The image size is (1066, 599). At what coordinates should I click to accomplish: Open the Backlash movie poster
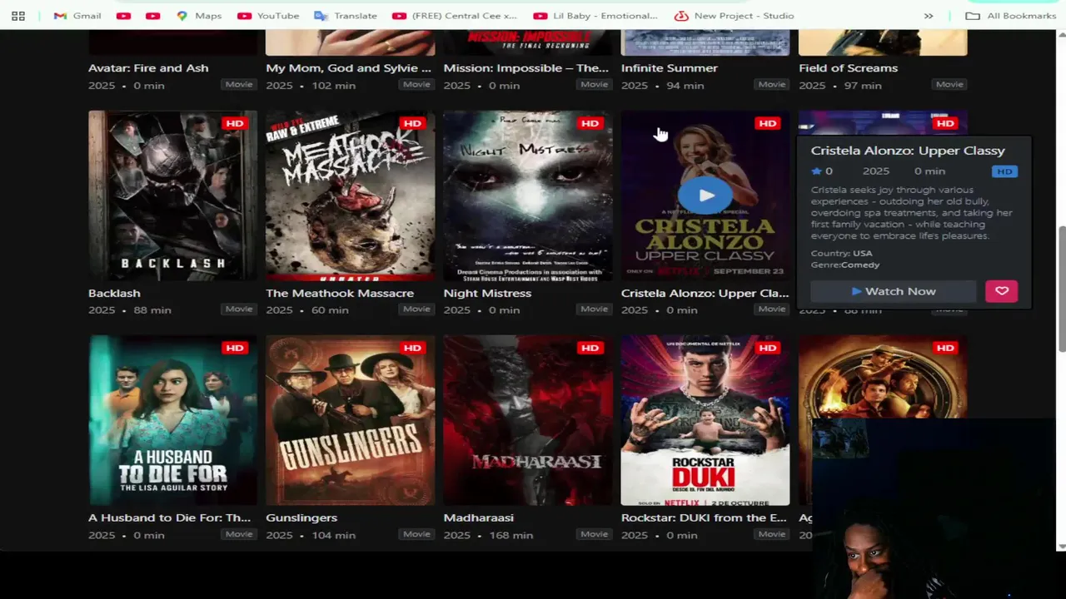click(x=173, y=196)
